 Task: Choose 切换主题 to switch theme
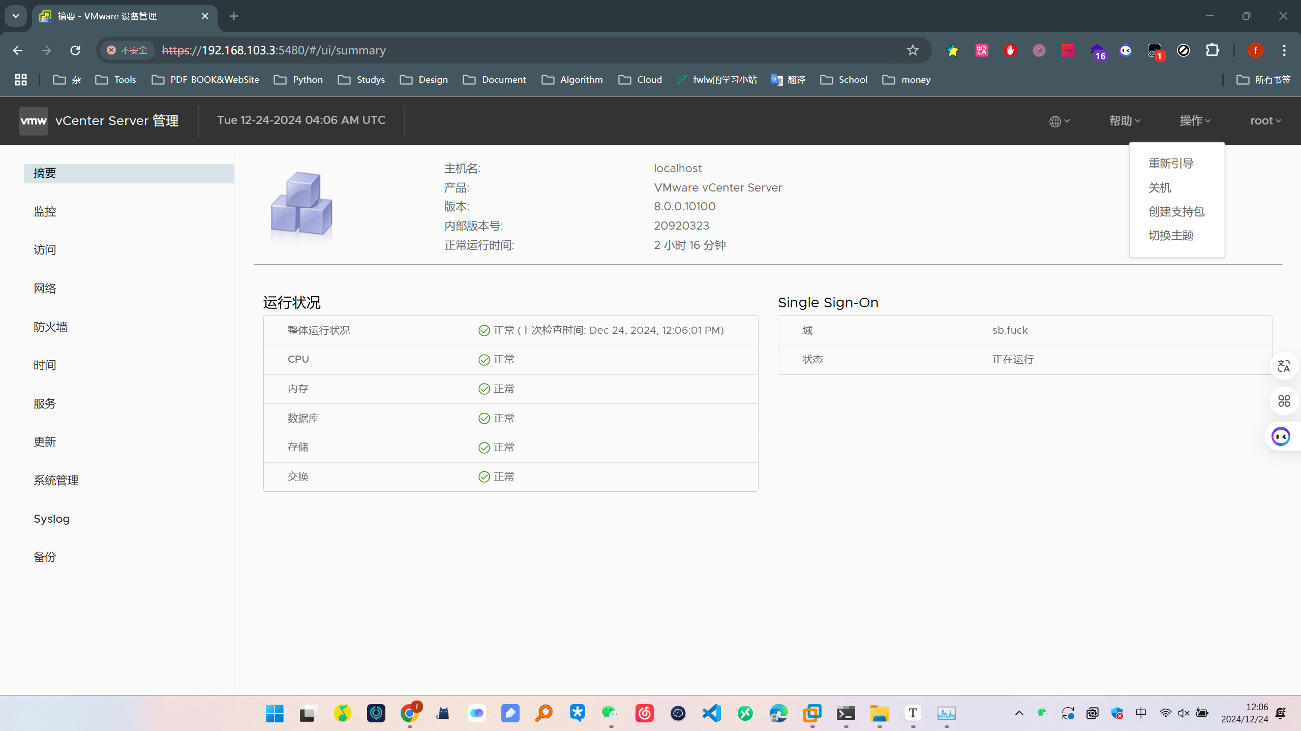(x=1171, y=236)
